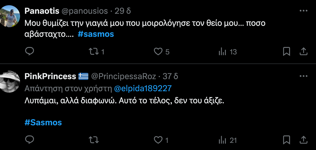The height and width of the screenshot is (150, 316).
Task: Open the #Sasmos hashtag in PinkPrincess's tweet
Action: (x=43, y=122)
